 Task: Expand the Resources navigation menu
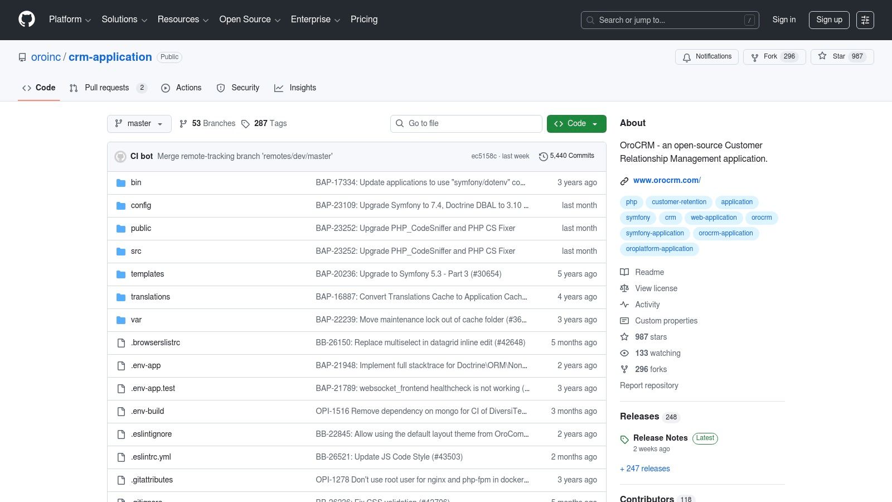pos(183,20)
